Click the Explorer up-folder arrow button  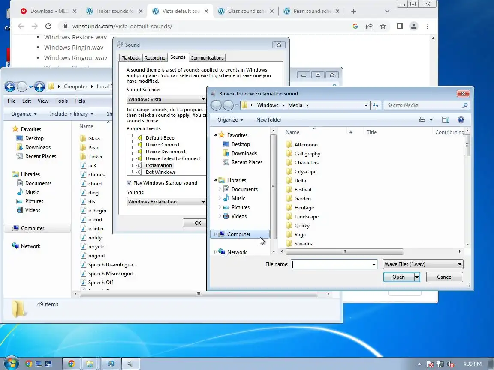tap(39, 86)
